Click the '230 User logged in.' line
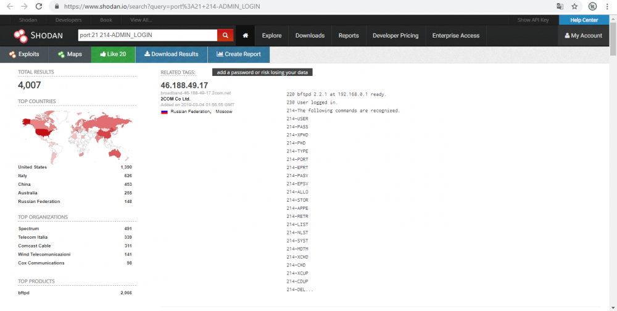Screen dimensions: 617x311 tap(312, 102)
